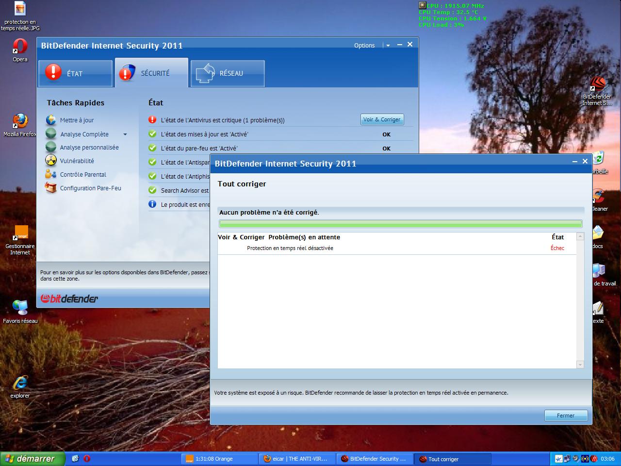The width and height of the screenshot is (621, 466).
Task: Click the Fermer button
Action: tap(566, 416)
